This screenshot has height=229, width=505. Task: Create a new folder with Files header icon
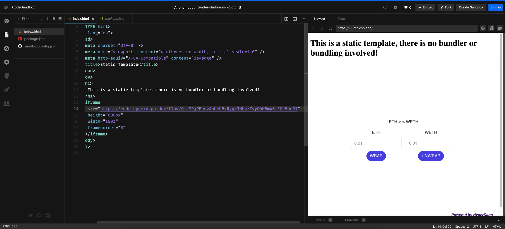(x=60, y=18)
